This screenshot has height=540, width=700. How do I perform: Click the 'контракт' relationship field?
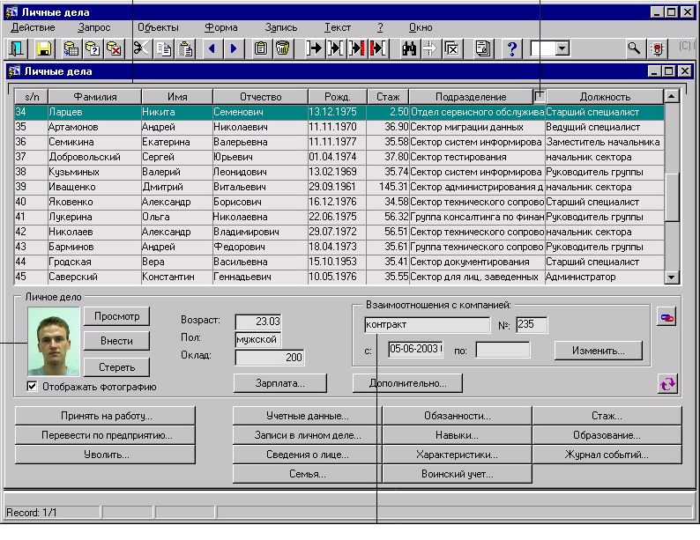(427, 325)
